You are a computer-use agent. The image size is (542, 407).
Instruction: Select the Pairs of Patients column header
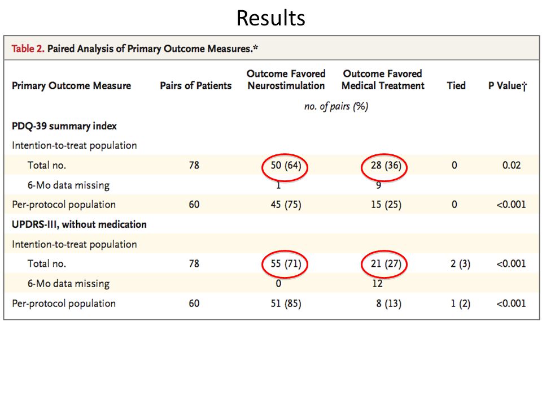point(196,85)
